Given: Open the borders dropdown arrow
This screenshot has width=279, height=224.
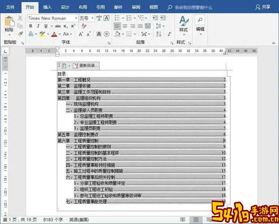Looking at the screenshot, I should pos(135,34).
